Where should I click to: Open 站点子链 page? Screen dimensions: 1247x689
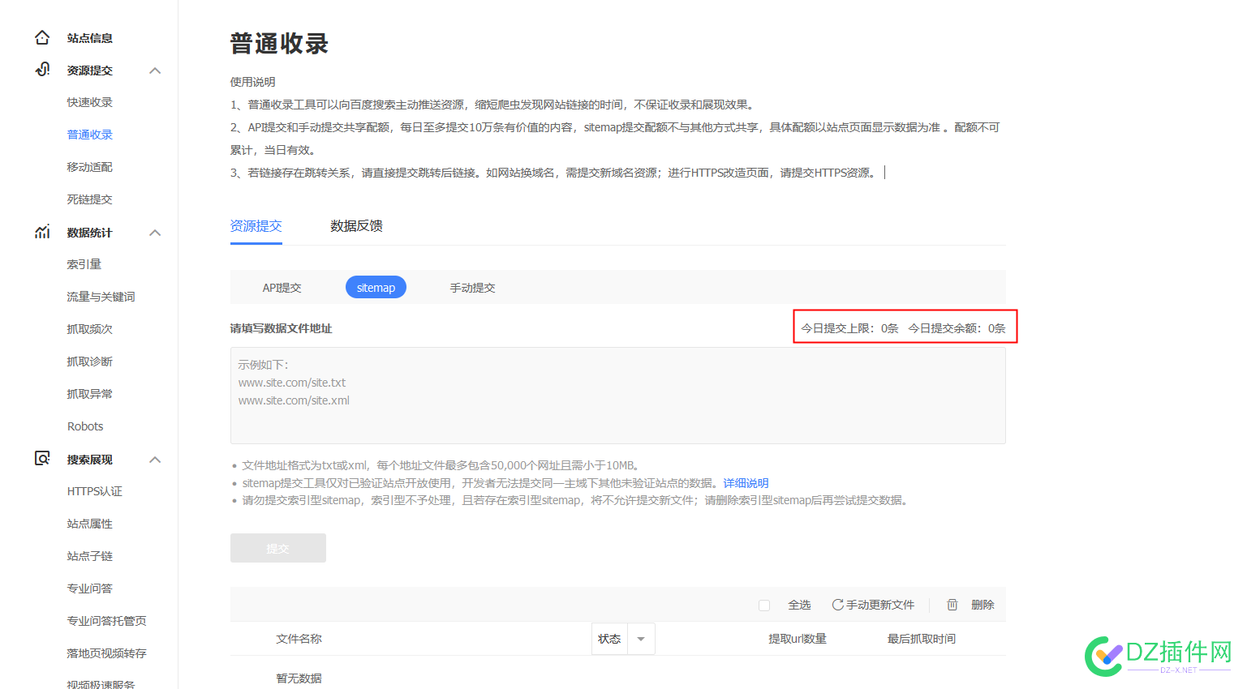[x=89, y=556]
